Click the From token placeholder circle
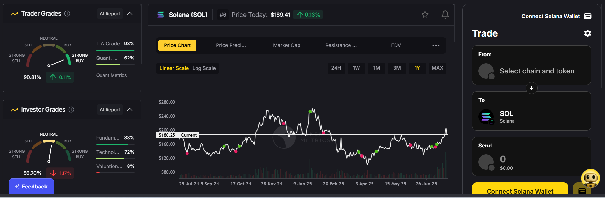Screen dimensions: 605x198 coord(486,71)
